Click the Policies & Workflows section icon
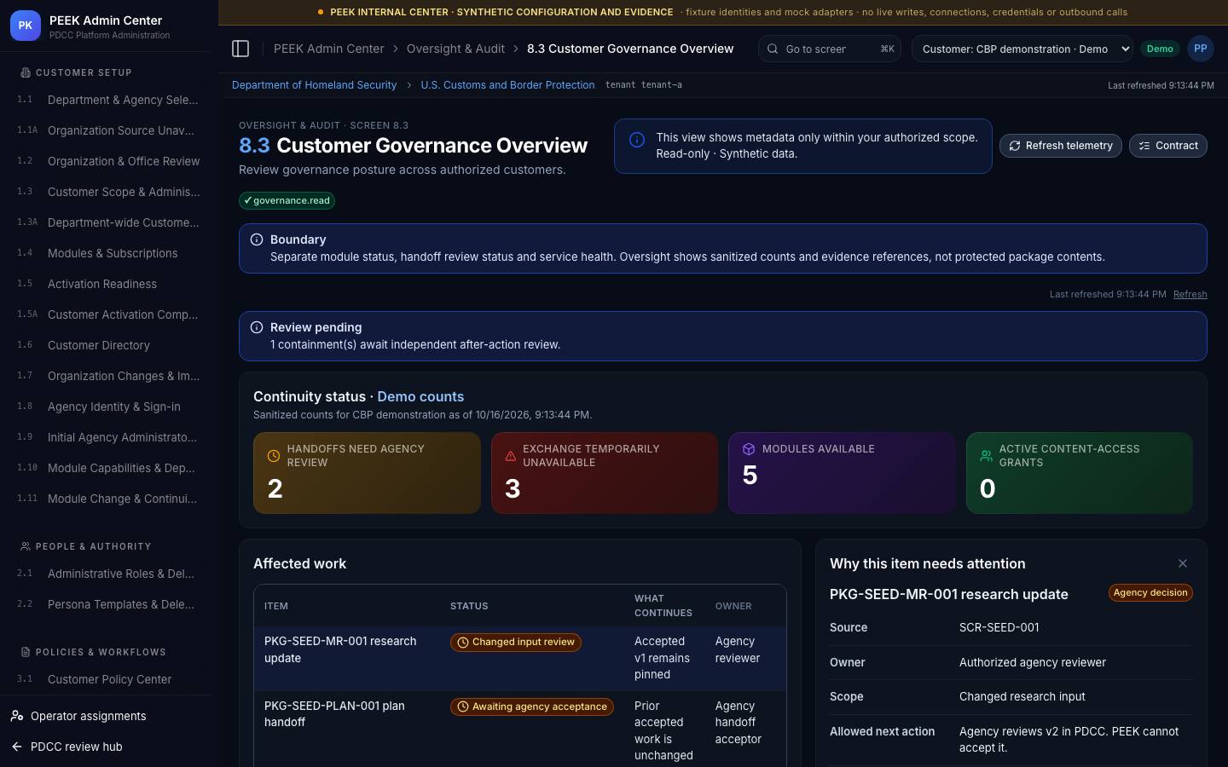 [x=26, y=652]
